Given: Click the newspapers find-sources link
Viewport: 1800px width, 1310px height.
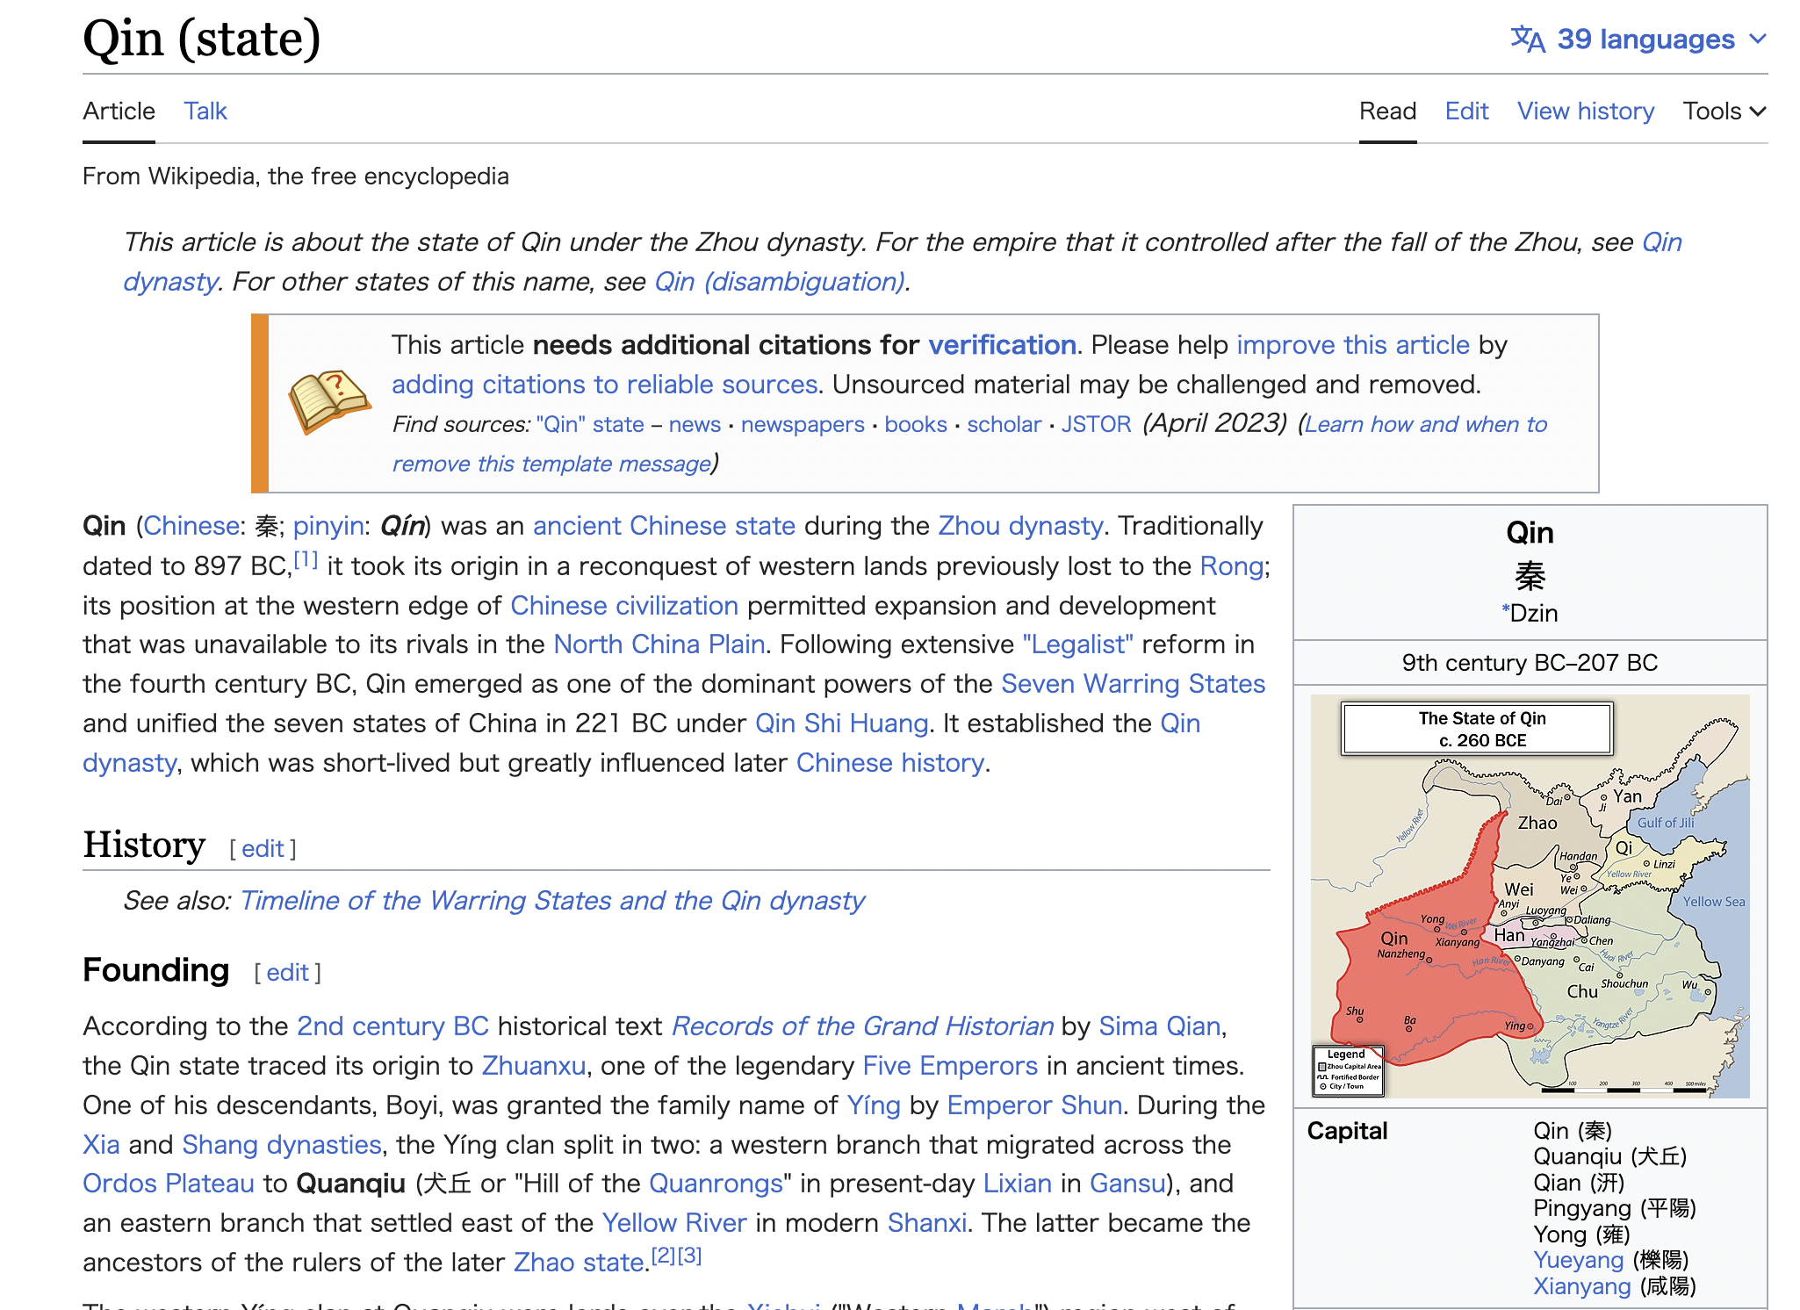Looking at the screenshot, I should coord(803,424).
